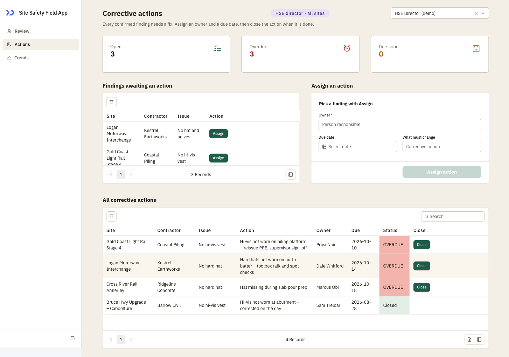
Task: Collapse the sidebar using the bottom icon
Action: point(73,338)
